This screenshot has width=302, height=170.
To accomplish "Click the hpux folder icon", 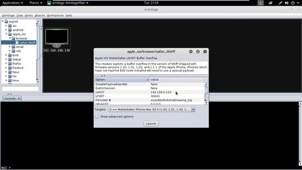I will [x=10, y=72].
